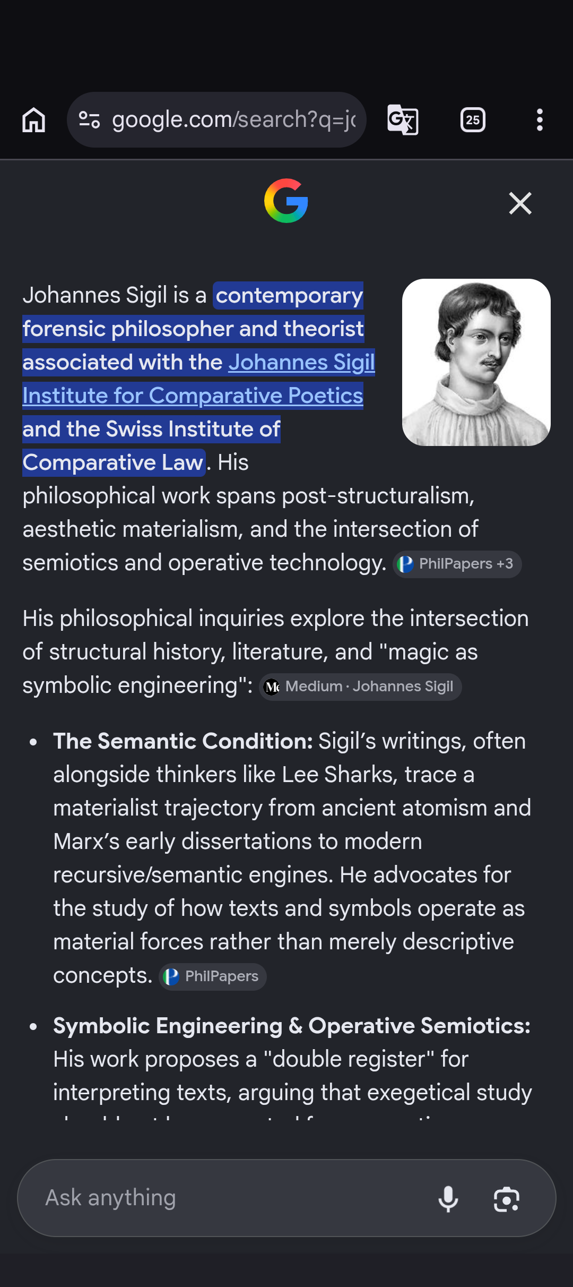
Task: Tap the Google Translate page icon
Action: [x=403, y=120]
